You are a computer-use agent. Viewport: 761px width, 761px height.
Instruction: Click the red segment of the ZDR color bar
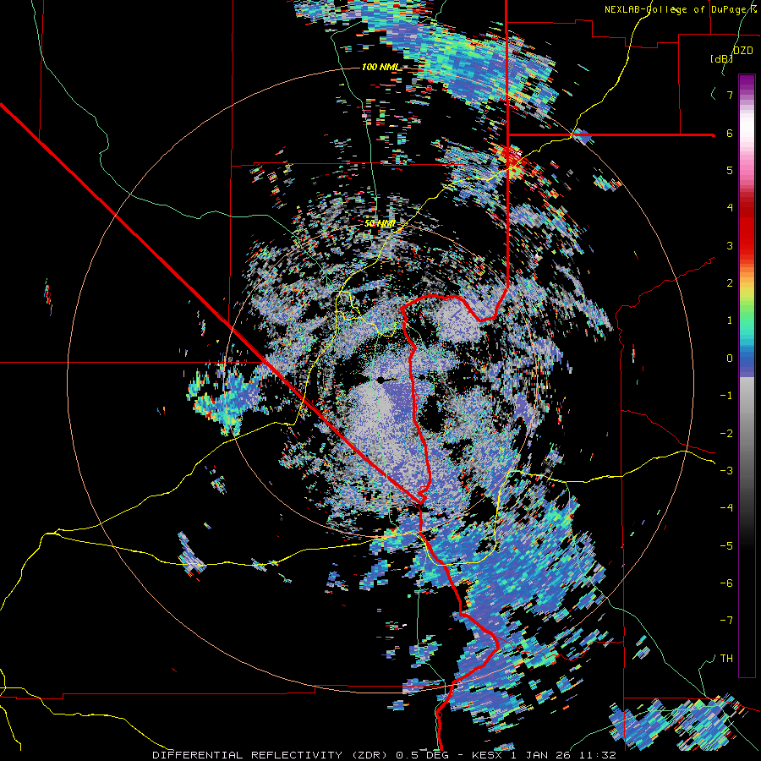747,228
